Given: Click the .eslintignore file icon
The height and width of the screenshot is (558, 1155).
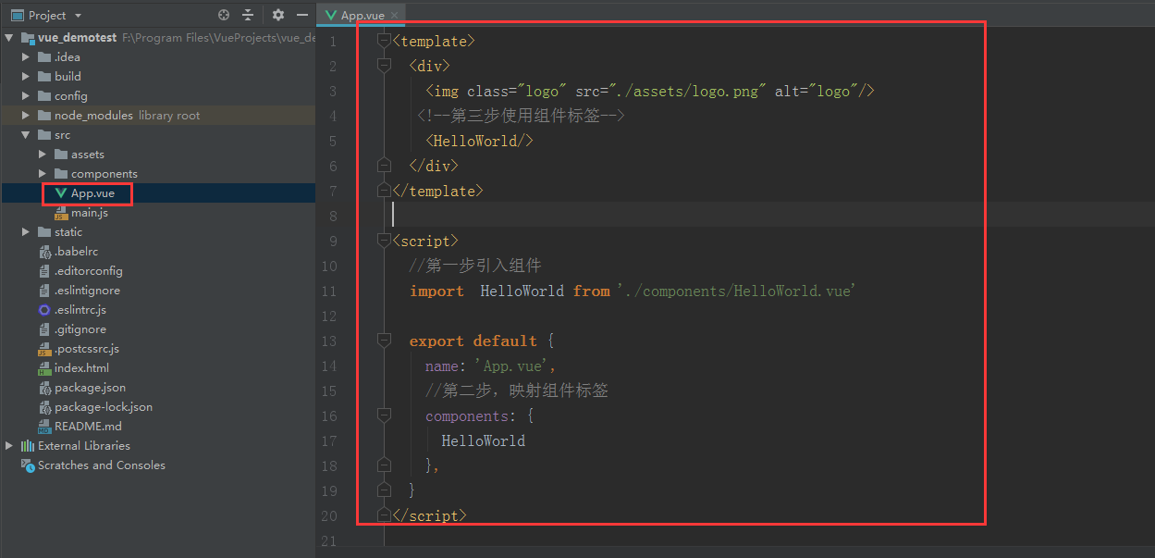Looking at the screenshot, I should coord(44,291).
